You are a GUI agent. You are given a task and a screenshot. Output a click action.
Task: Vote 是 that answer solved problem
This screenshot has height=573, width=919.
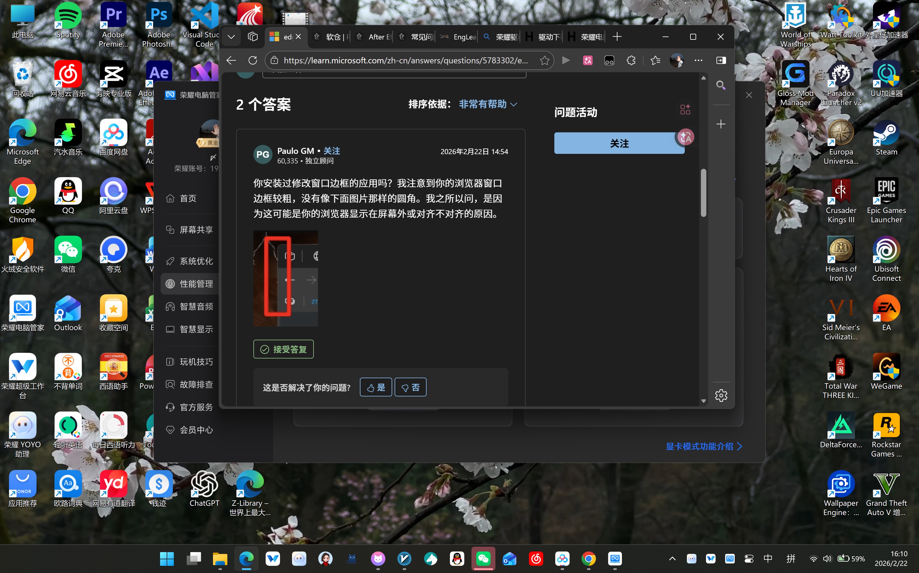tap(376, 387)
